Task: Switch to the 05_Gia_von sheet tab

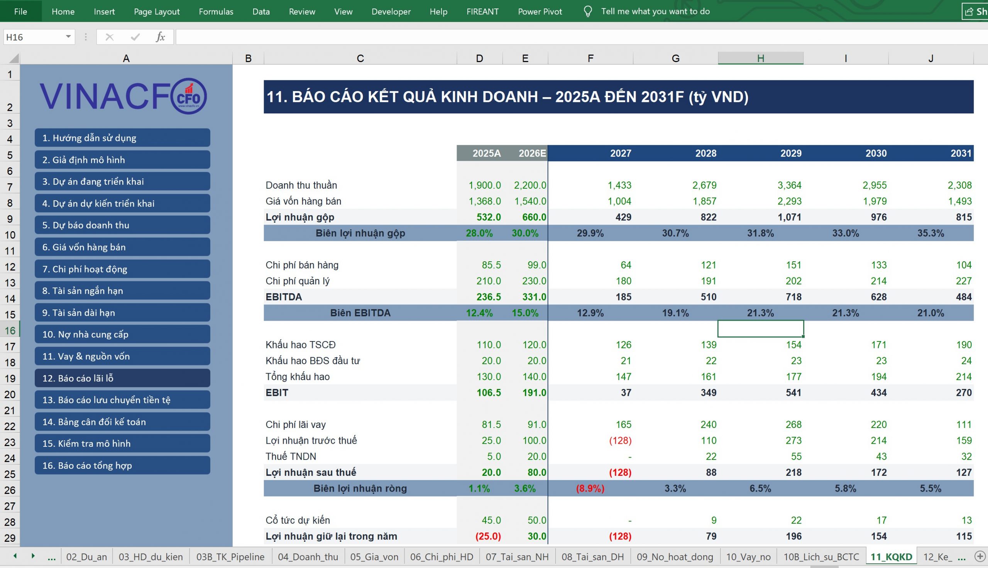Action: tap(374, 557)
